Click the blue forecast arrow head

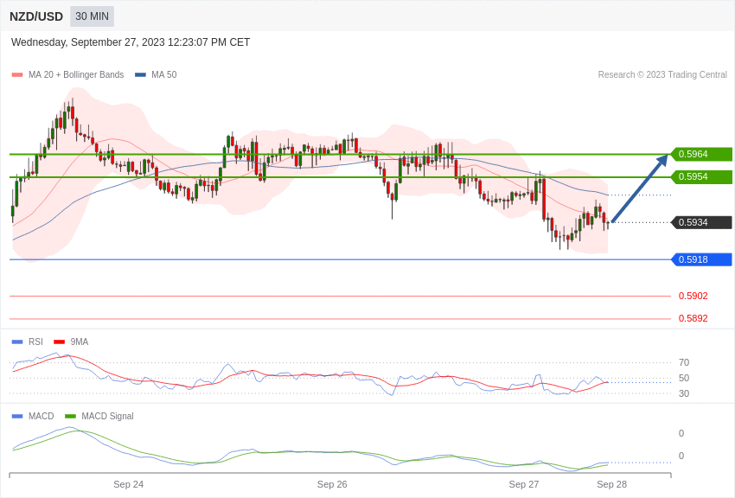click(x=663, y=159)
